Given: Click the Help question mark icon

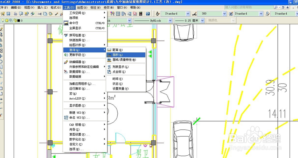Looking at the screenshot, I should coord(148,14).
